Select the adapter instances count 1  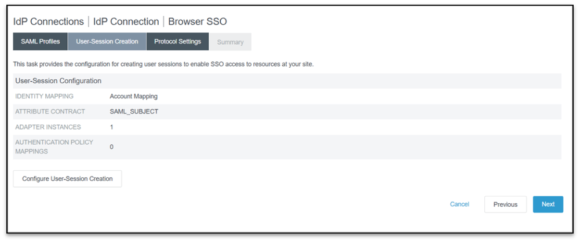pyautogui.click(x=112, y=127)
